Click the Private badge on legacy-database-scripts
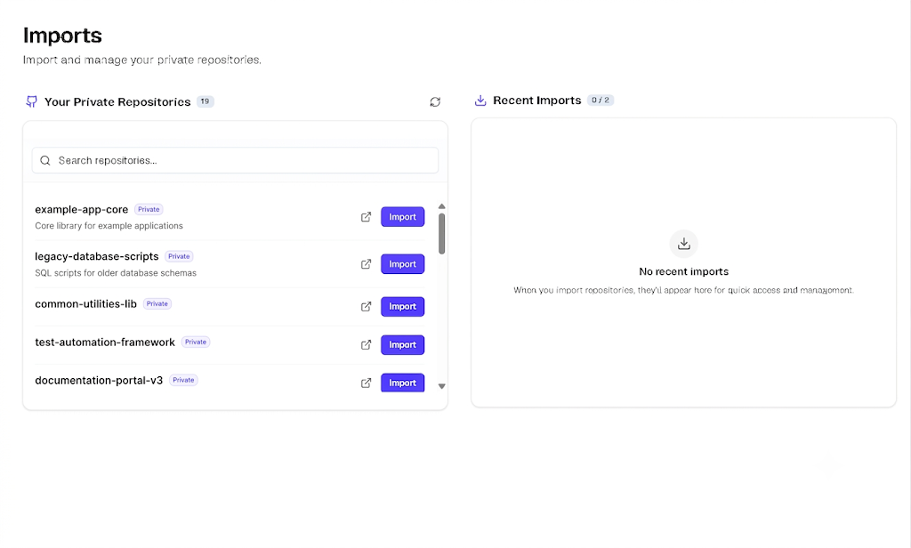Screen dimensions: 911x548 coord(179,256)
